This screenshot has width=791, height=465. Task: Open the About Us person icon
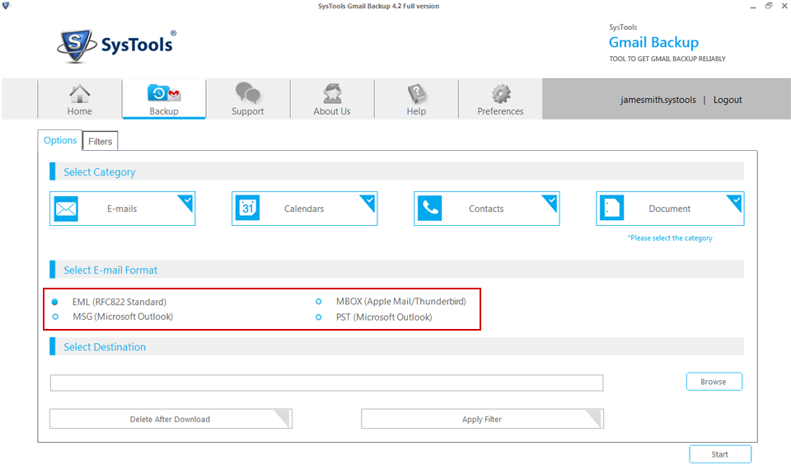pos(332,94)
